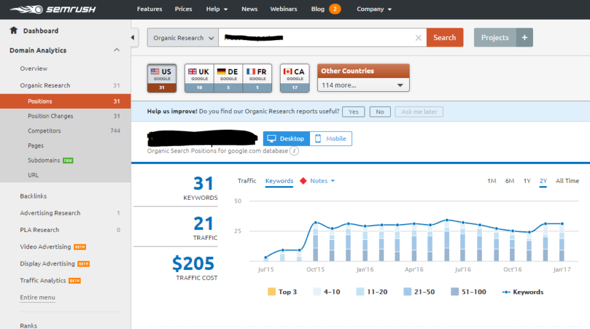Select the DE Google database flag
590x329 pixels.
click(228, 78)
